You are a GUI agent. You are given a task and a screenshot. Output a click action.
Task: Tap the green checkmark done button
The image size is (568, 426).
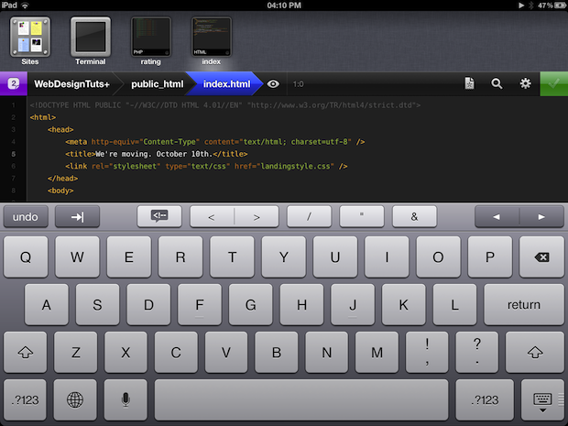tap(554, 83)
